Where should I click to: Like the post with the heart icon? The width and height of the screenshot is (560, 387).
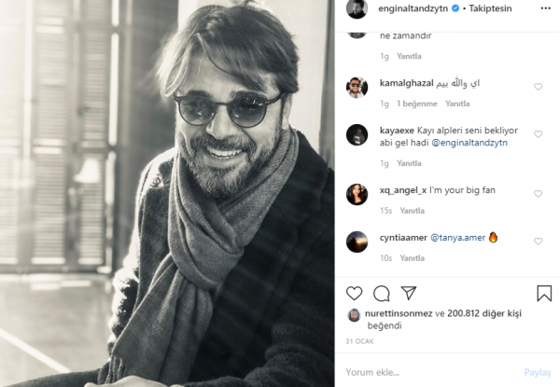click(x=355, y=293)
